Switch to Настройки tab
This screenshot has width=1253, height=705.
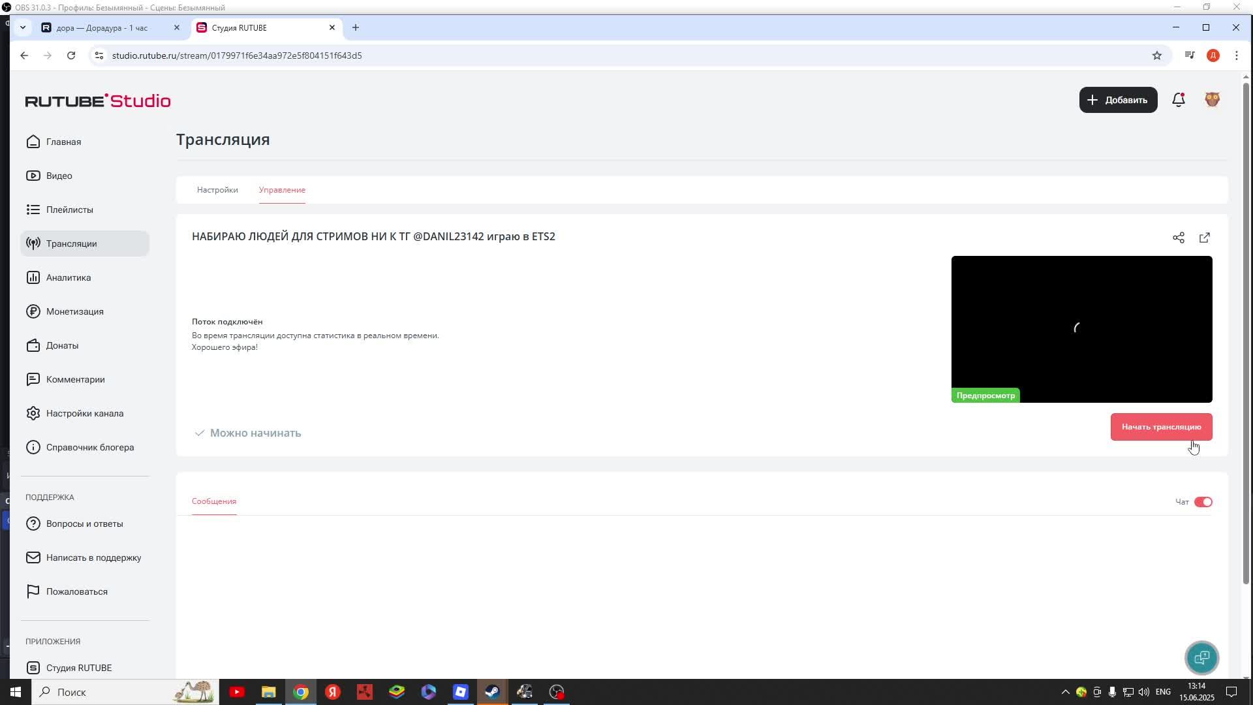pos(217,190)
